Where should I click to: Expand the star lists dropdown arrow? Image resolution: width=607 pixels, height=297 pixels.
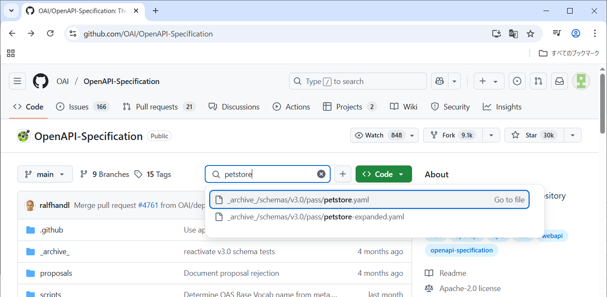pos(573,135)
